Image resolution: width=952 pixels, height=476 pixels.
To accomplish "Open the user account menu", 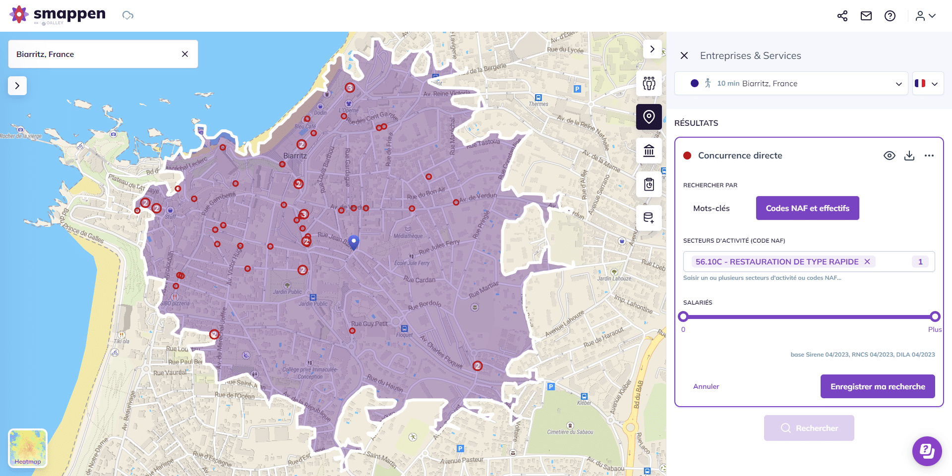I will pos(925,16).
